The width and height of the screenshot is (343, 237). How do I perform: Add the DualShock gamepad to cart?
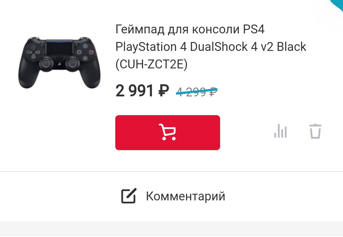168,133
